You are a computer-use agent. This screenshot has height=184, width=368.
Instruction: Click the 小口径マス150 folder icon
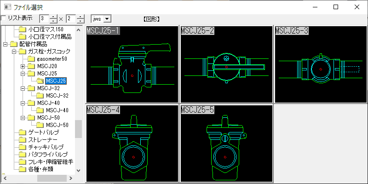point(22,29)
